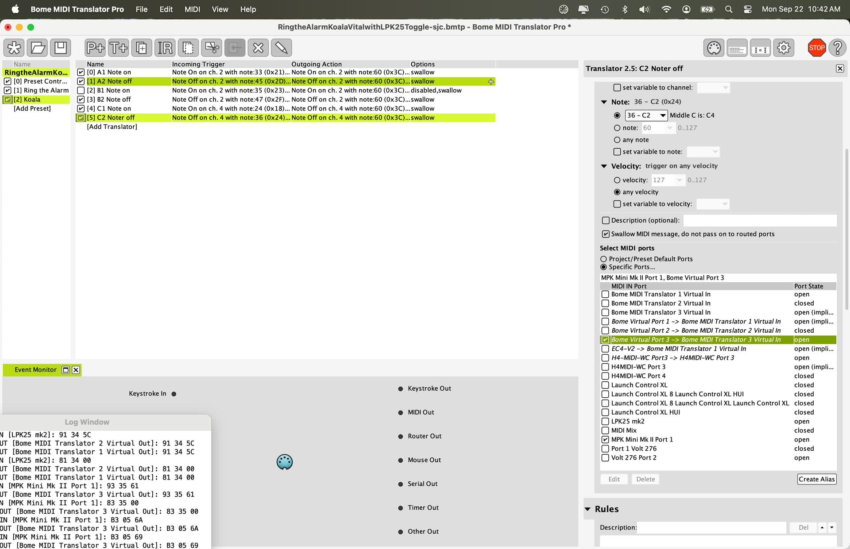Open settings with the gear toolbar icon
This screenshot has height=549, width=850.
pyautogui.click(x=784, y=48)
